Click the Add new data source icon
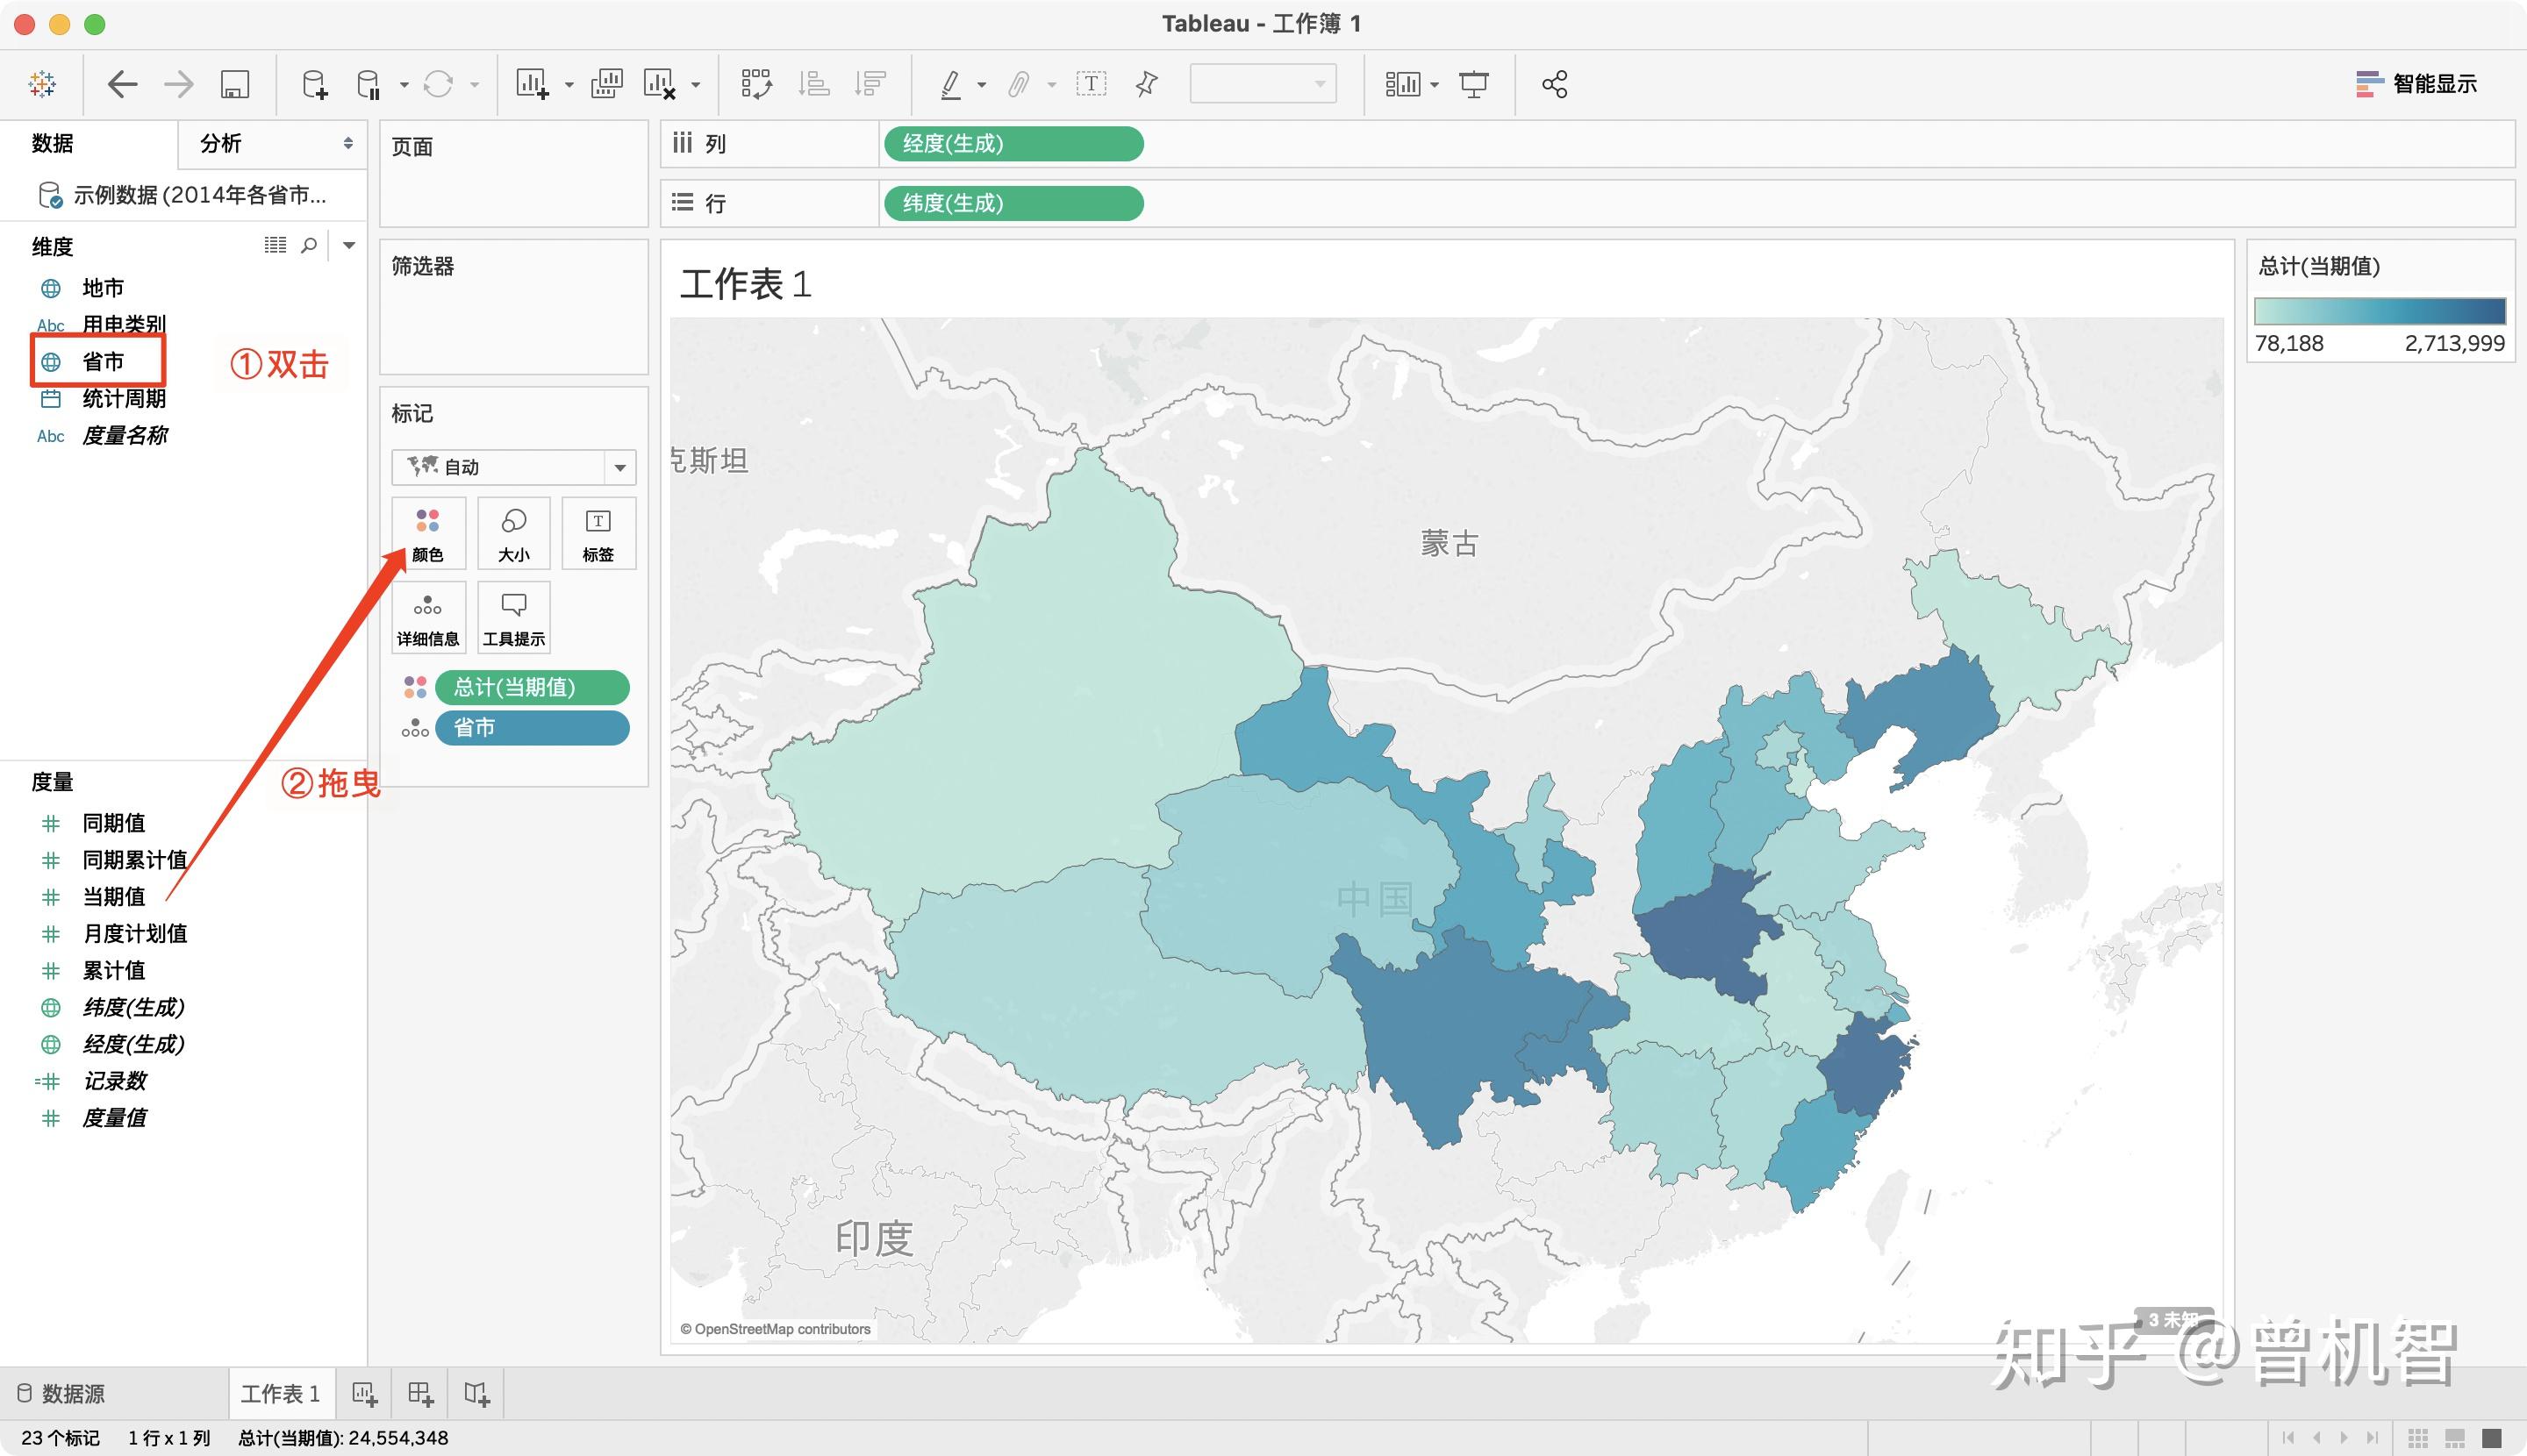 pyautogui.click(x=314, y=85)
